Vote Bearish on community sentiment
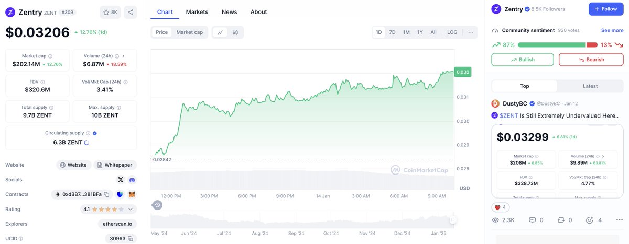The image size is (629, 244). (591, 60)
